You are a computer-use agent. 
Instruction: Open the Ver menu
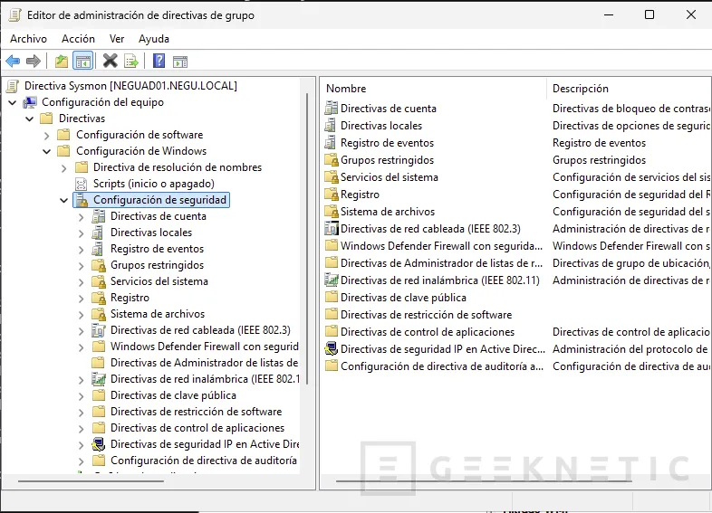pyautogui.click(x=117, y=39)
